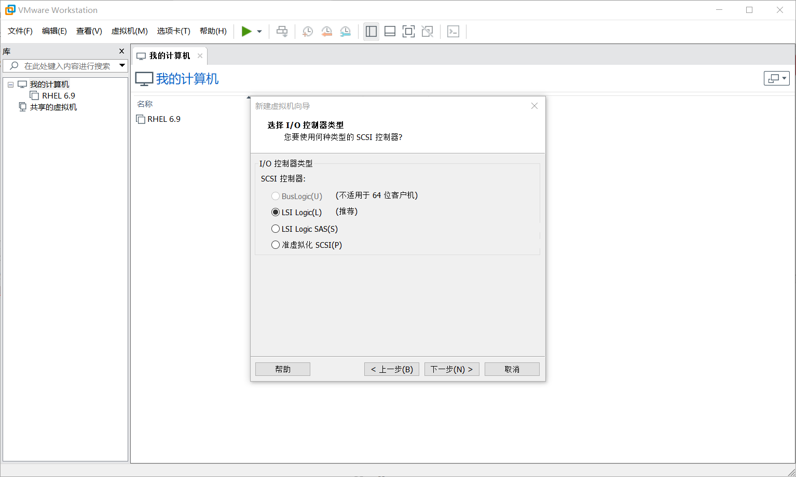The width and height of the screenshot is (796, 477).
Task: Click the 下一步(N) button in the wizard
Action: tap(451, 369)
